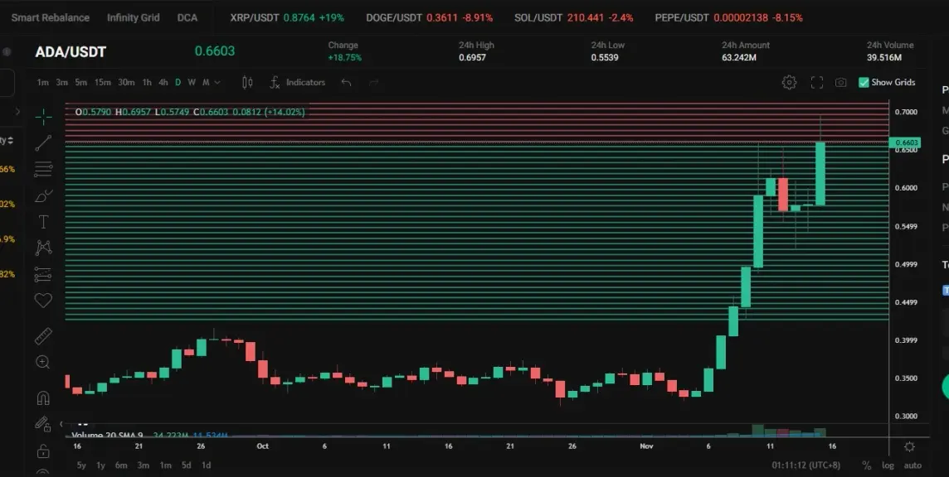This screenshot has height=477, width=949.
Task: Set chart range to 6m
Action: pos(121,465)
